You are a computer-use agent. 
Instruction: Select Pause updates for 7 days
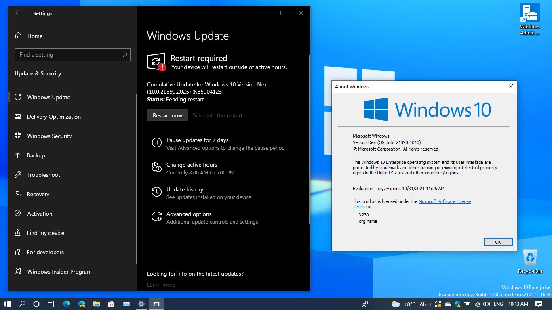click(198, 140)
